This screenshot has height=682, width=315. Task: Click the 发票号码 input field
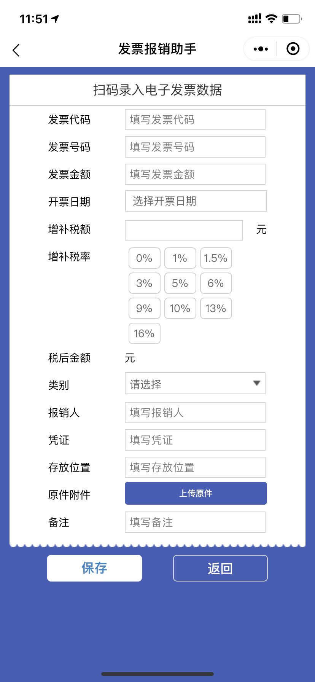(x=195, y=147)
